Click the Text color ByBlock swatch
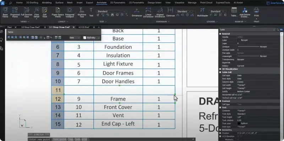This screenshot has width=284, height=141. tap(239, 124)
